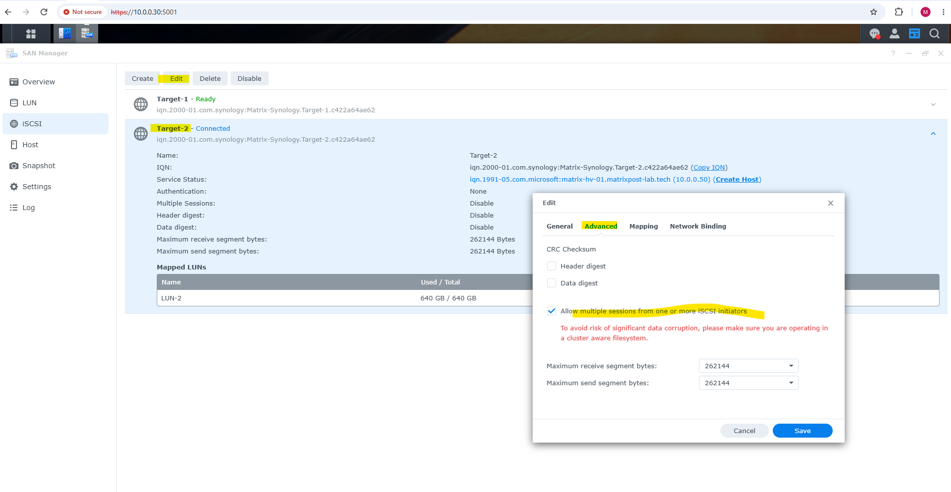The width and height of the screenshot is (951, 492).
Task: Open Snapshot section in sidebar
Action: 55,166
